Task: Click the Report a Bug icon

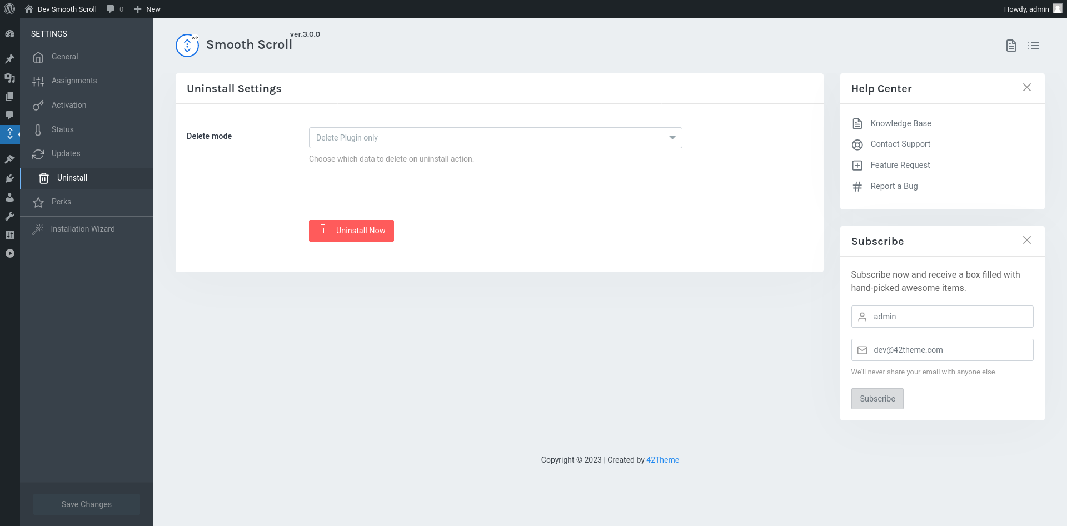Action: coord(857,186)
